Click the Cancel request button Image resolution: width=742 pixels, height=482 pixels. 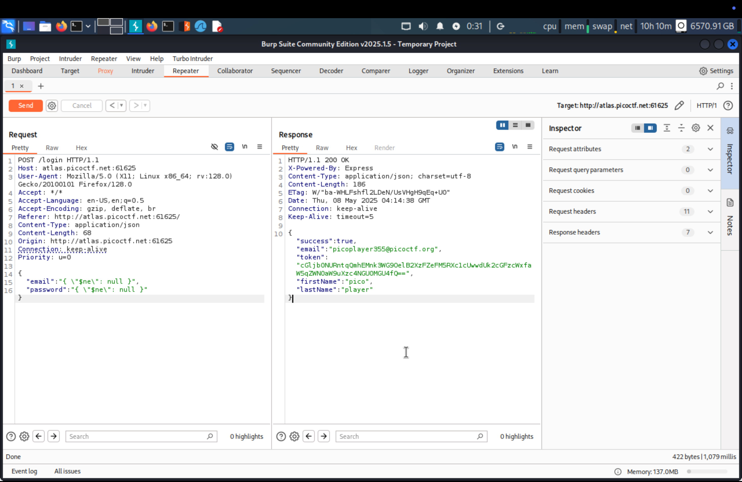tap(82, 106)
